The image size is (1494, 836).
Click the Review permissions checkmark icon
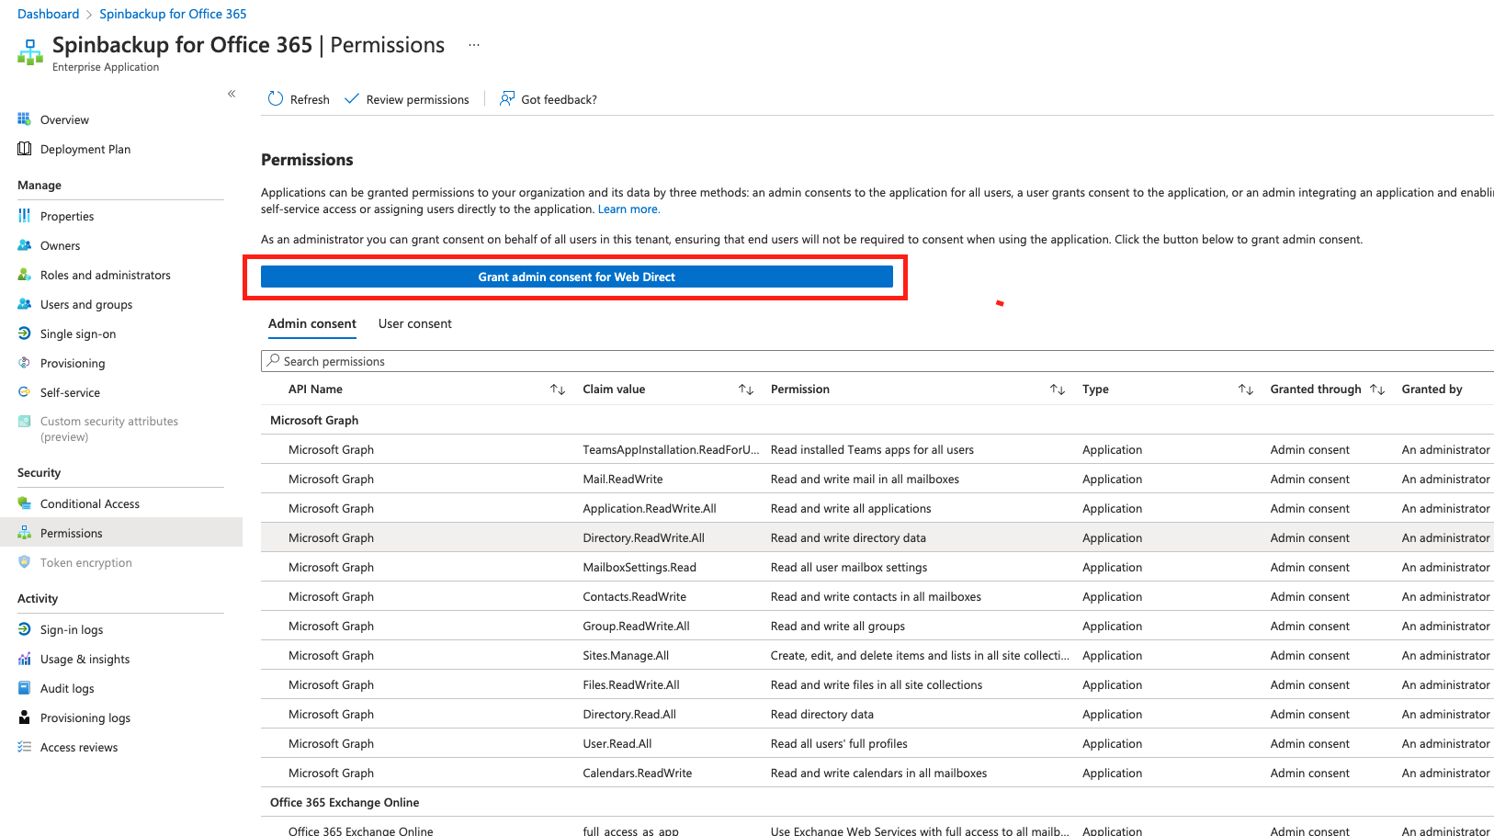352,99
